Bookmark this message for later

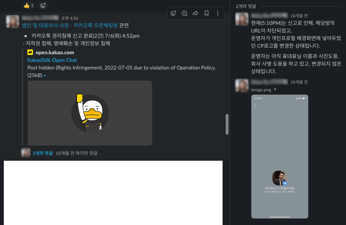pyautogui.click(x=207, y=13)
